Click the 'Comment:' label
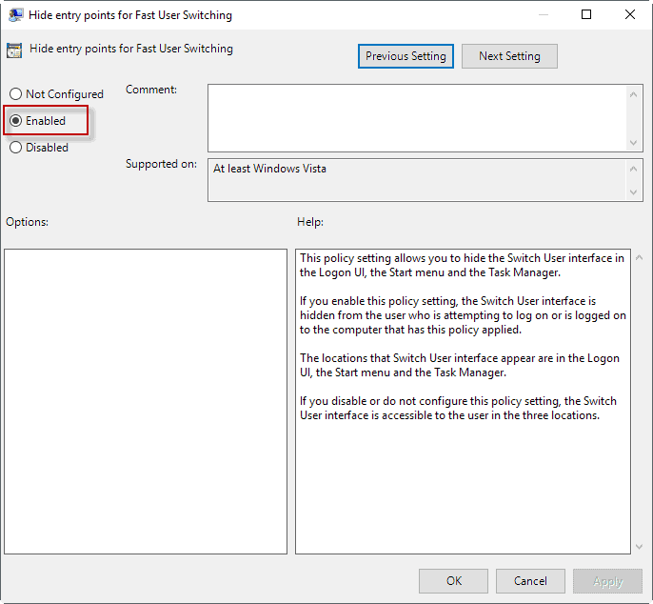 [x=151, y=90]
